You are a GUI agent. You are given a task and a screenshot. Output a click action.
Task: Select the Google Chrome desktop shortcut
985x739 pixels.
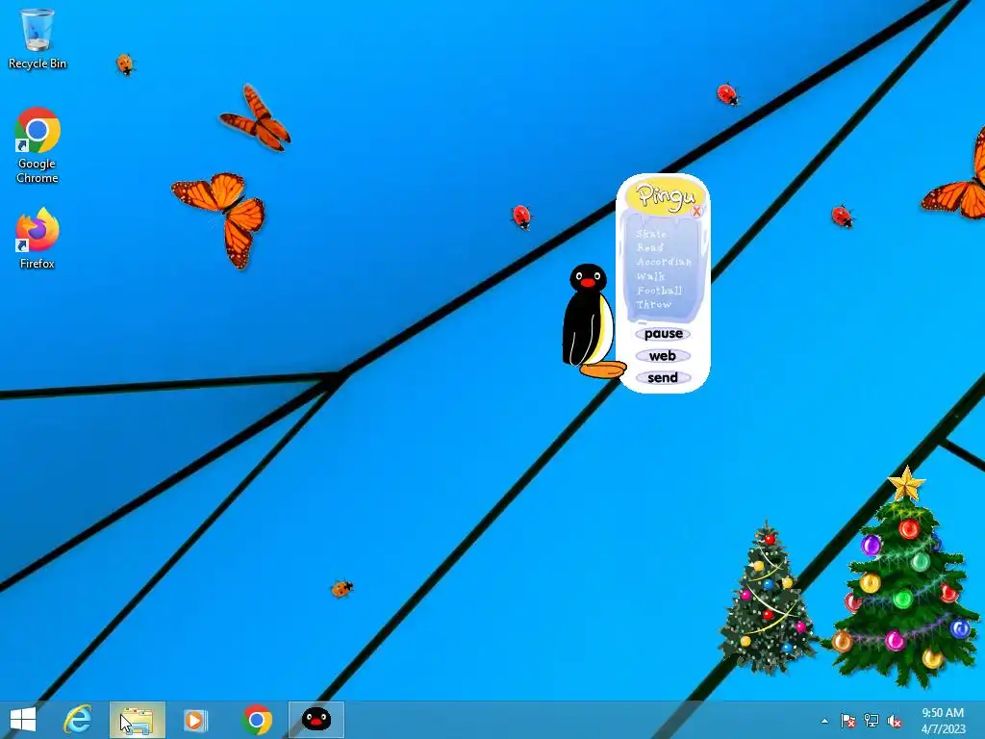pyautogui.click(x=38, y=145)
